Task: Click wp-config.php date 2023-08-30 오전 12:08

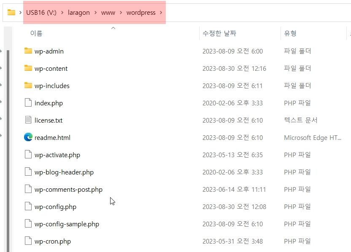Action: [x=234, y=206]
